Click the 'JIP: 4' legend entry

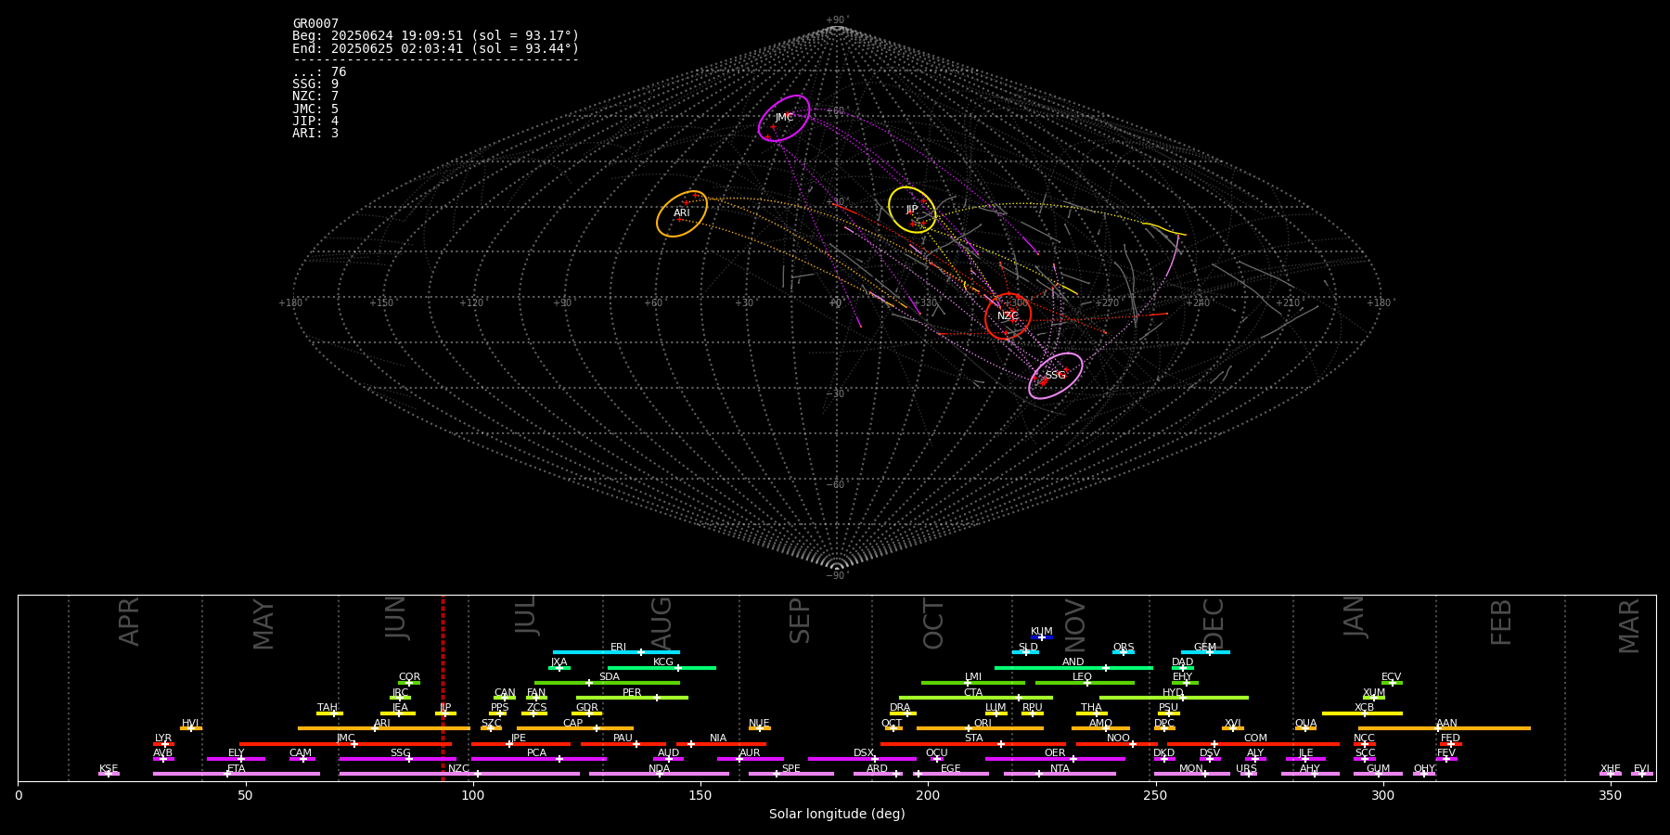point(315,121)
